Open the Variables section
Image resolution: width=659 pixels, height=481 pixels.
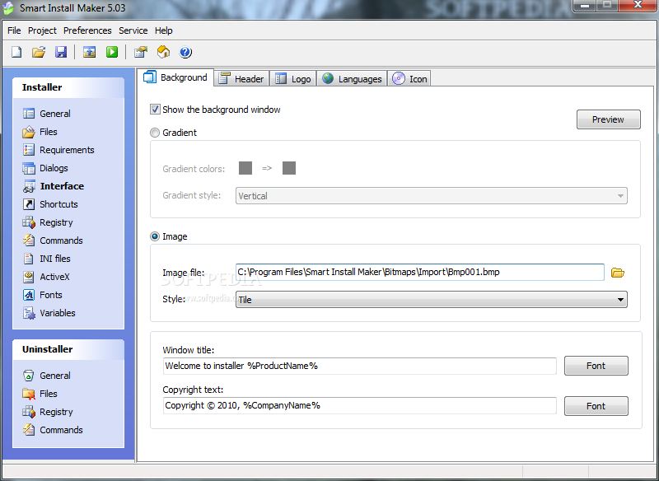coord(49,313)
